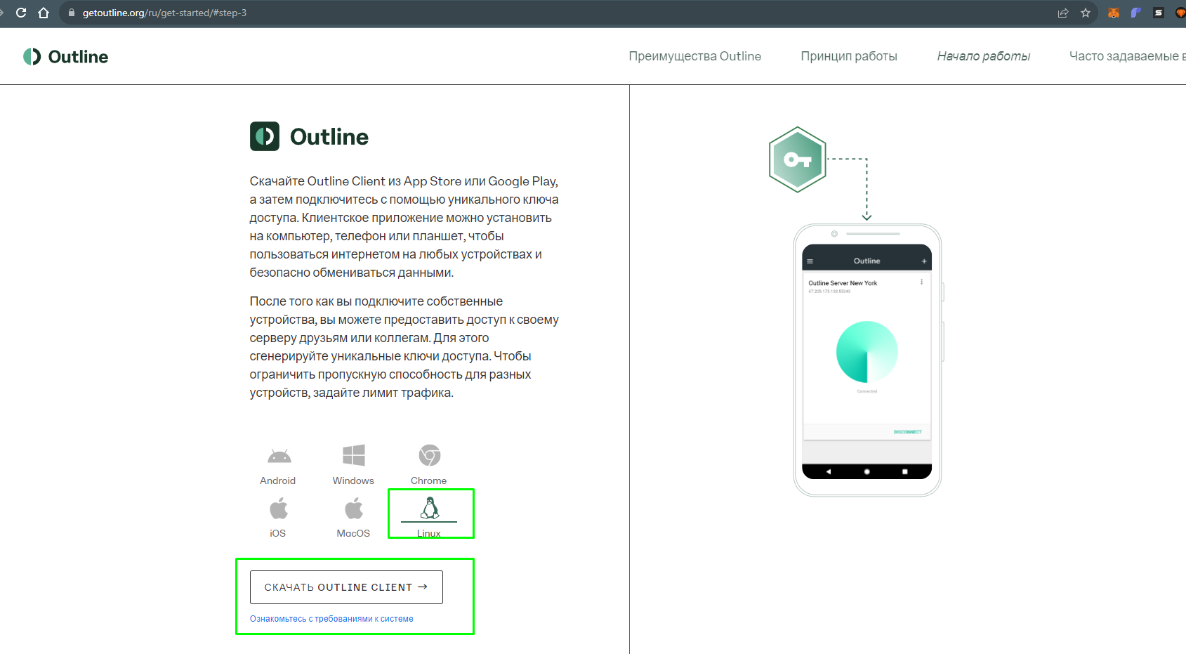The height and width of the screenshot is (654, 1186).
Task: Select the Linux penguin icon
Action: pyautogui.click(x=429, y=508)
